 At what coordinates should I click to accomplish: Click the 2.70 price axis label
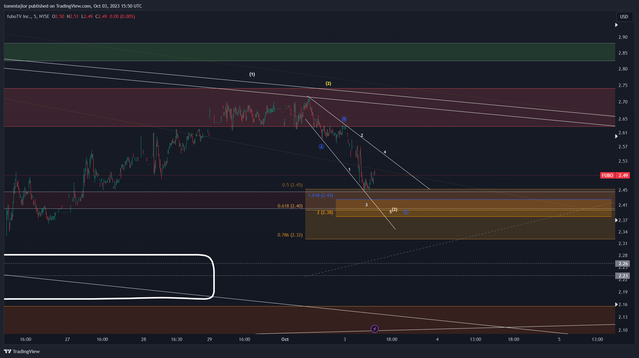click(623, 102)
